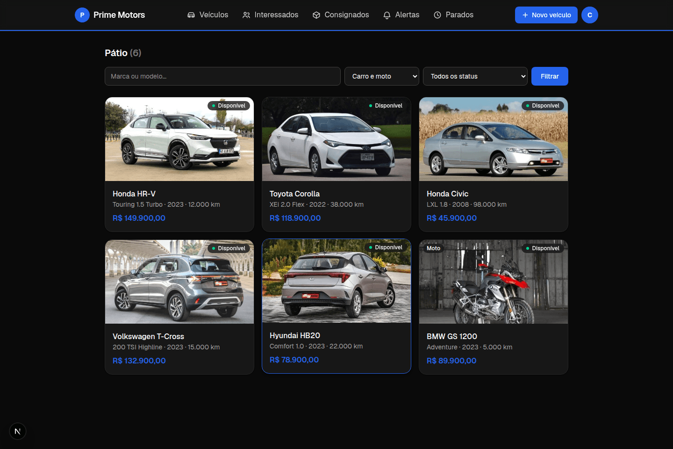Click the Prime Motors brand name
This screenshot has height=449, width=673.
tap(119, 15)
